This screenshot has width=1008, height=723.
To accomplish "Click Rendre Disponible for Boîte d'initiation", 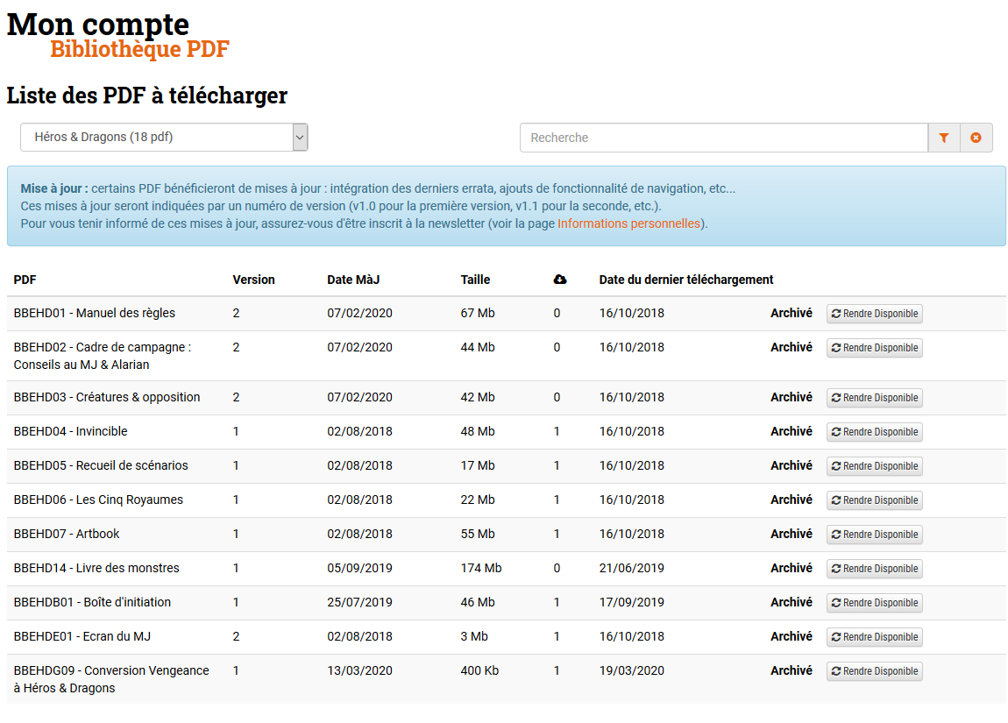I will pyautogui.click(x=874, y=603).
